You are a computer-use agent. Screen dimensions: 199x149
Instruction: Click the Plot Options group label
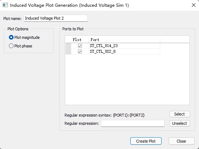pyautogui.click(x=18, y=29)
